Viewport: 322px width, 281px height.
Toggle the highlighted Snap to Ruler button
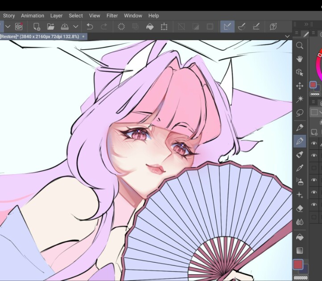coord(227,26)
